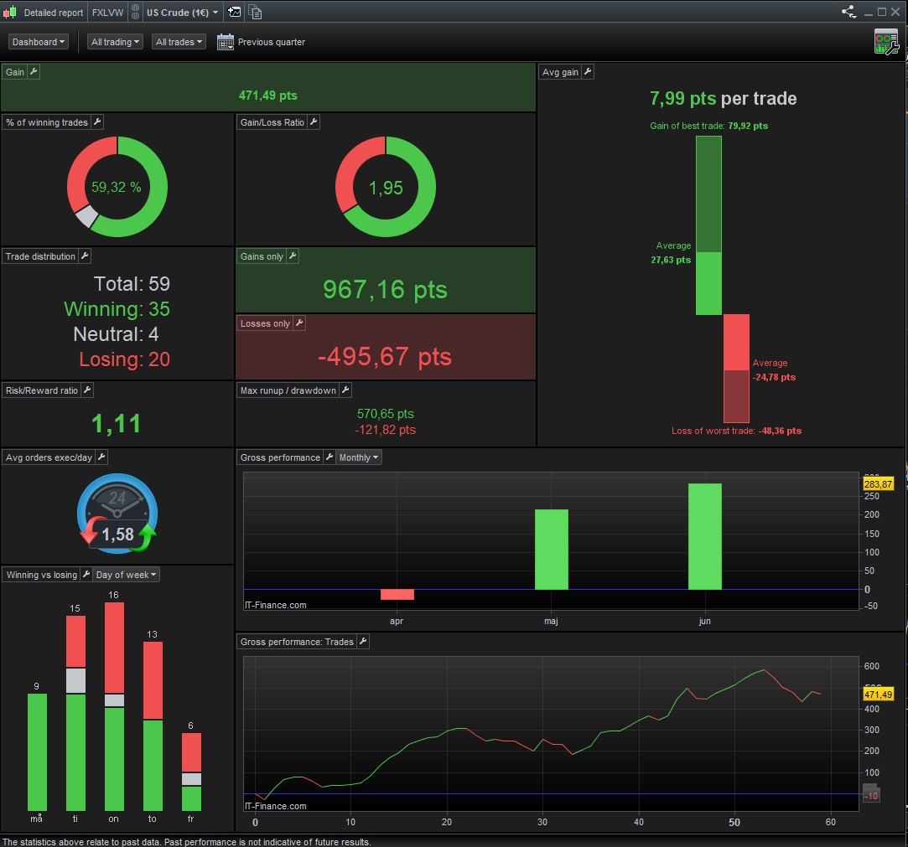This screenshot has height=847, width=908.
Task: Open settings wrench for Max runup / drawdown
Action: [345, 390]
